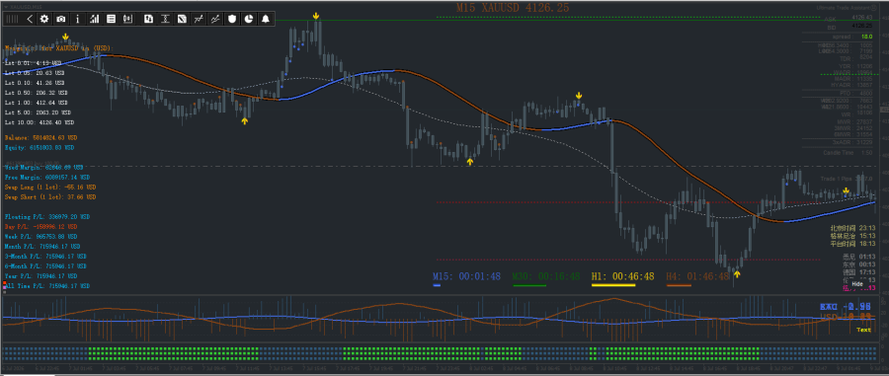The width and height of the screenshot is (889, 376).
Task: Click the Lot 1.00 margin row
Action: tap(37, 103)
